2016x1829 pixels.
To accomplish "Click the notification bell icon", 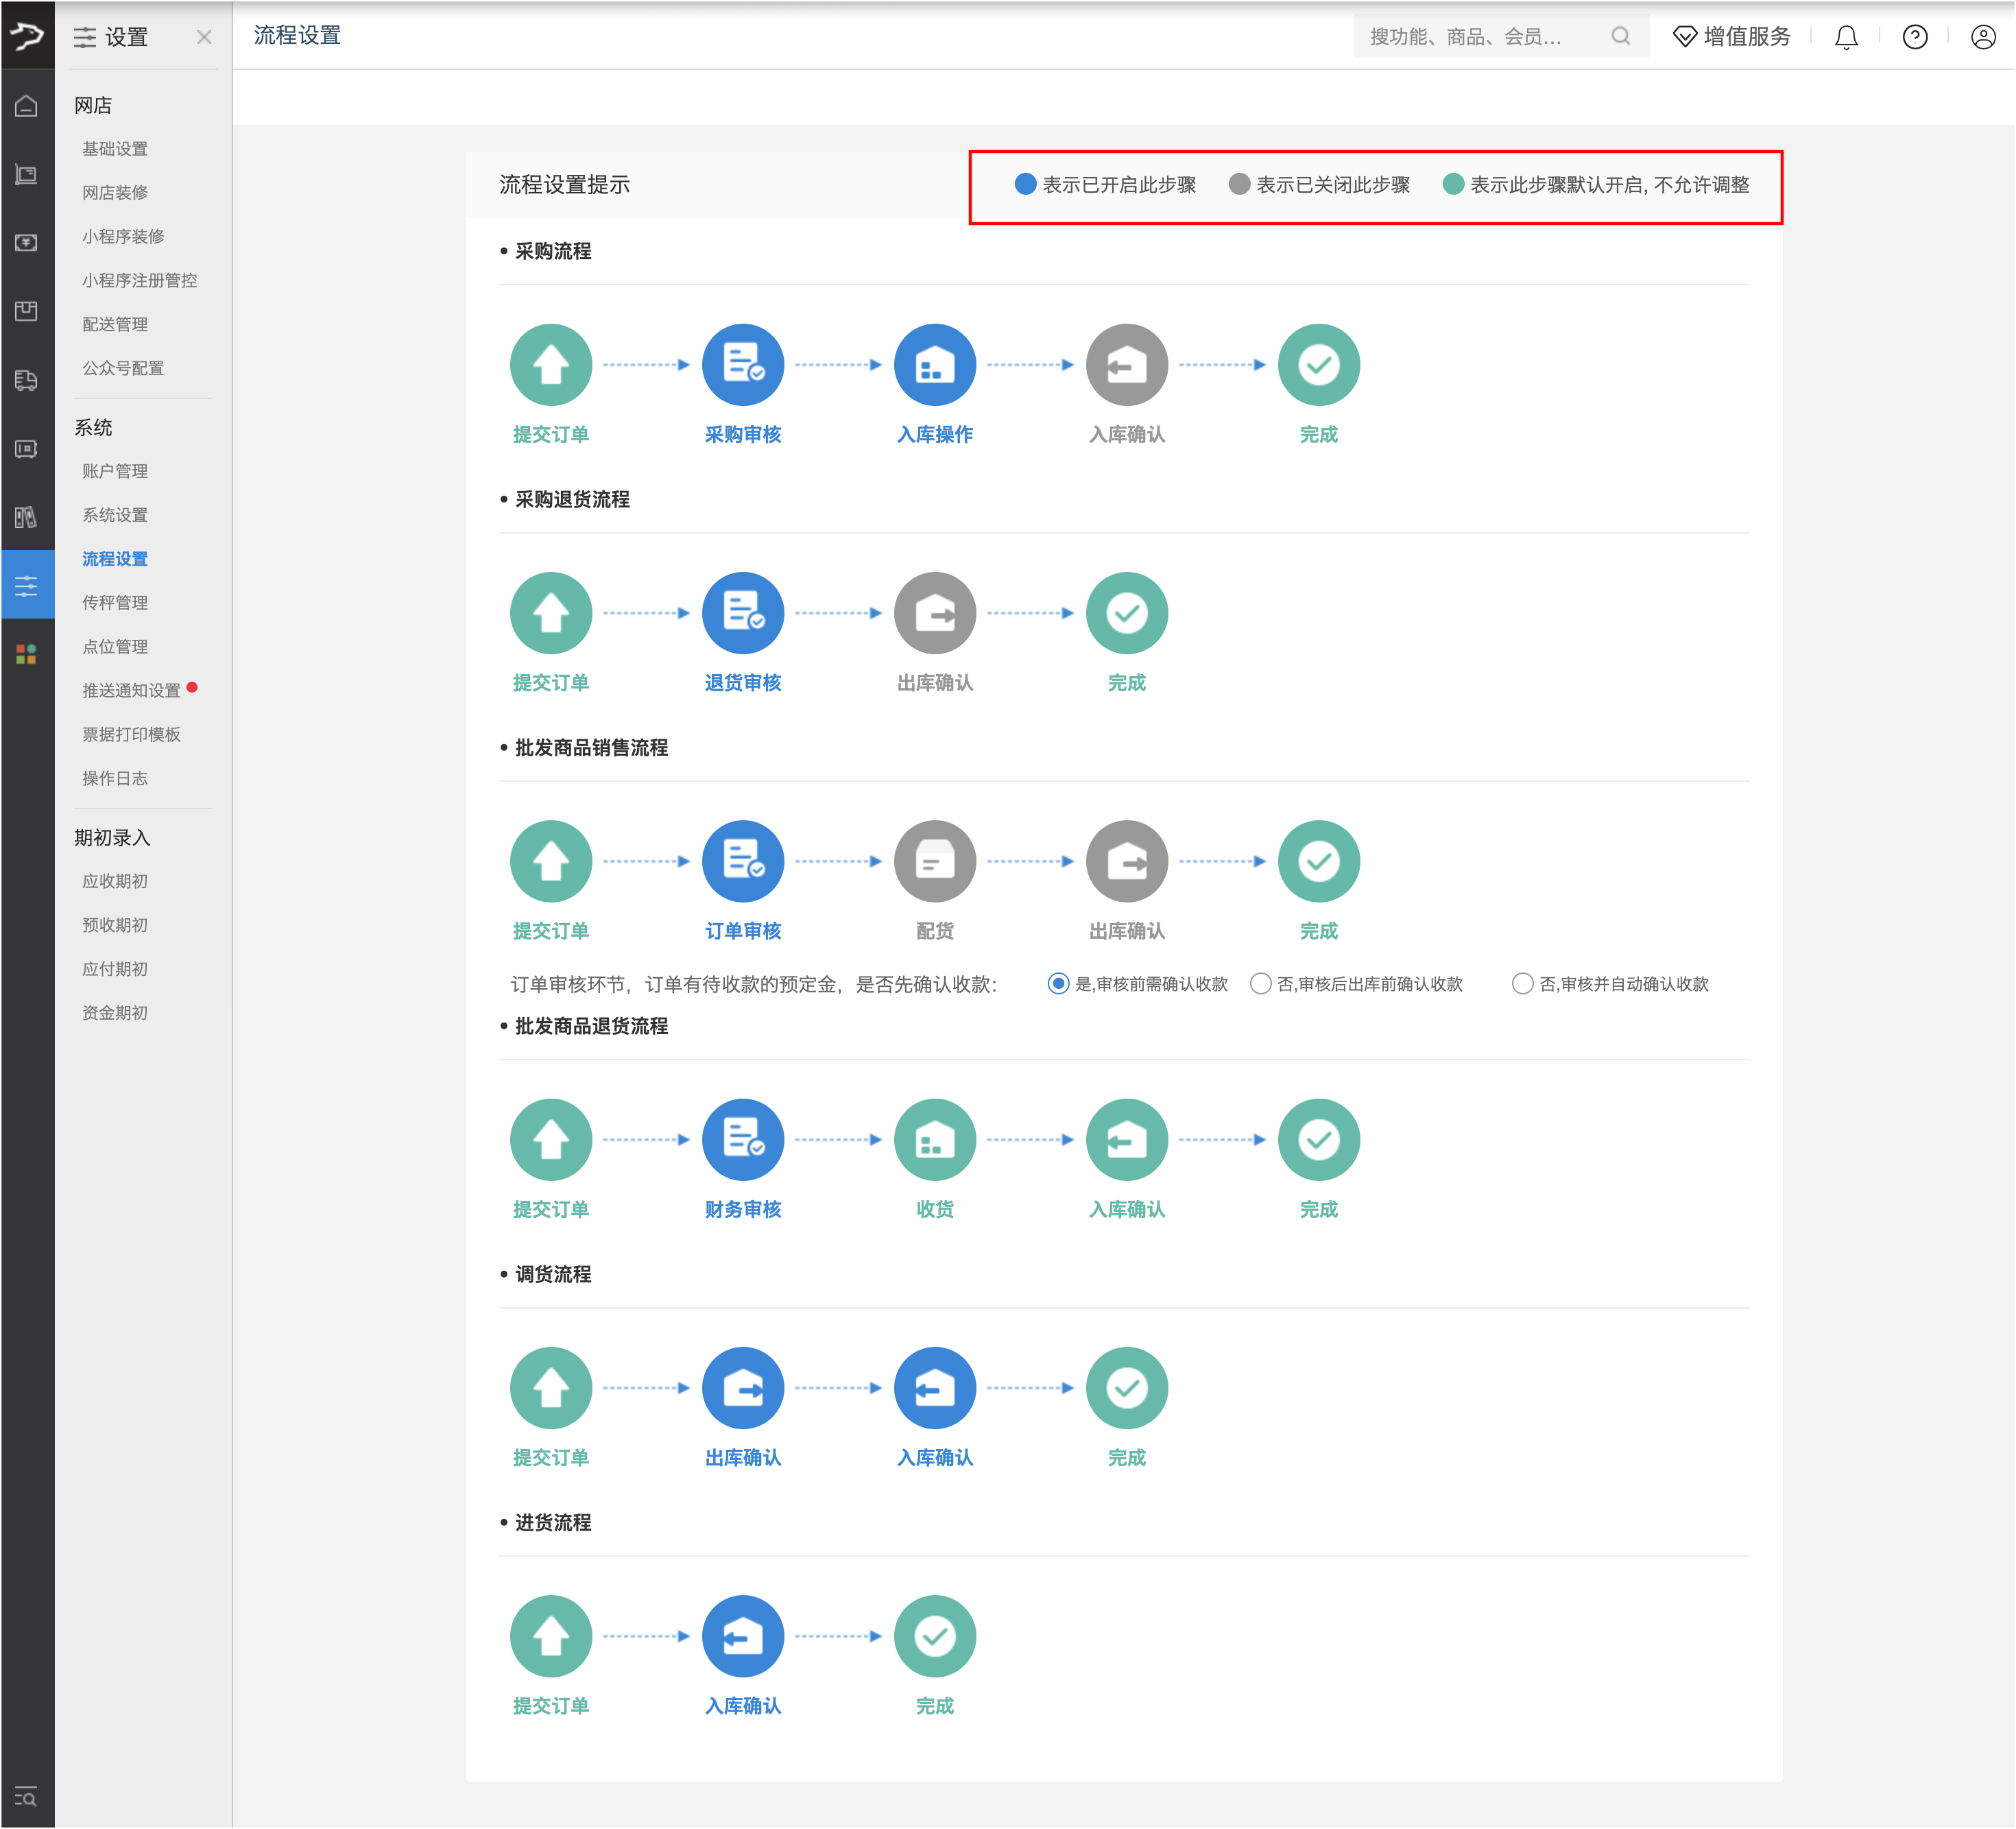I will tap(1846, 37).
